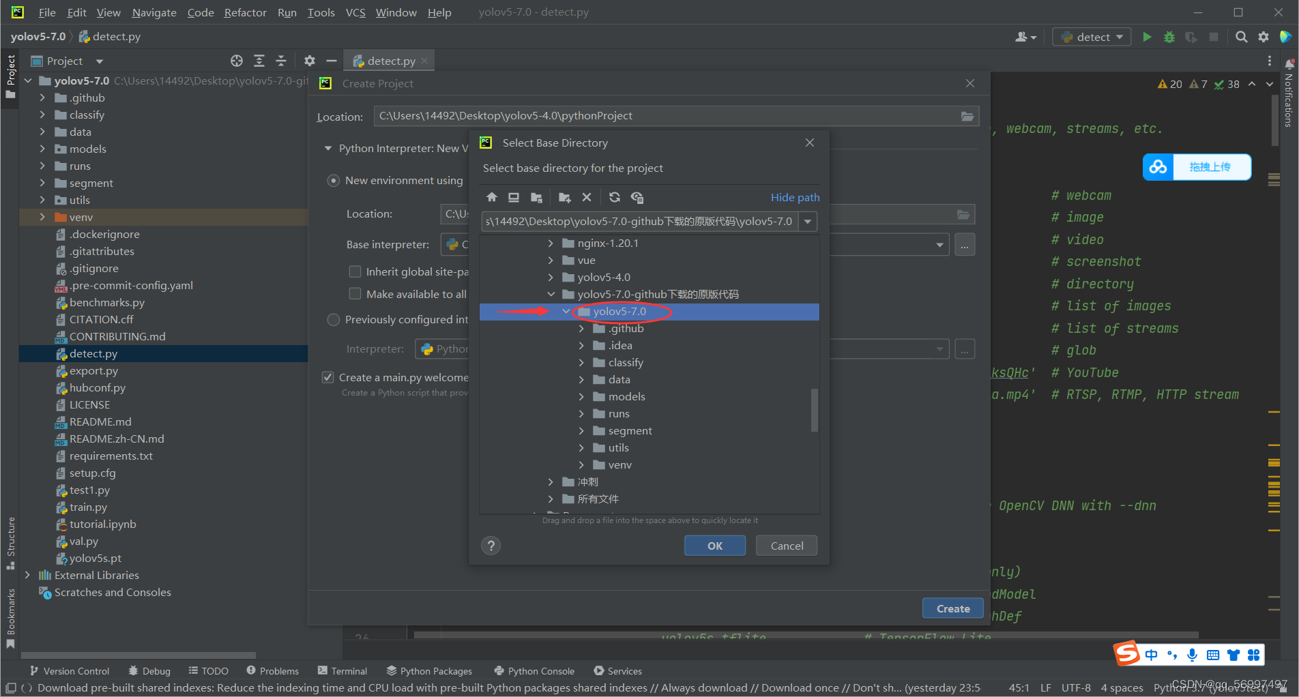Open IDE settings gear in top toolbar
Screen dimensions: 1299x697
pos(1264,37)
